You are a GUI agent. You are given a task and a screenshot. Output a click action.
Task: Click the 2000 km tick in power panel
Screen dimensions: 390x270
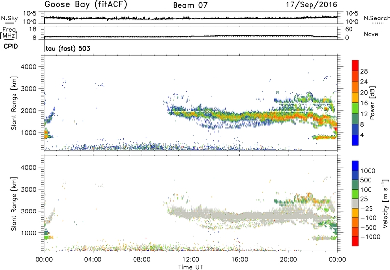point(28,110)
